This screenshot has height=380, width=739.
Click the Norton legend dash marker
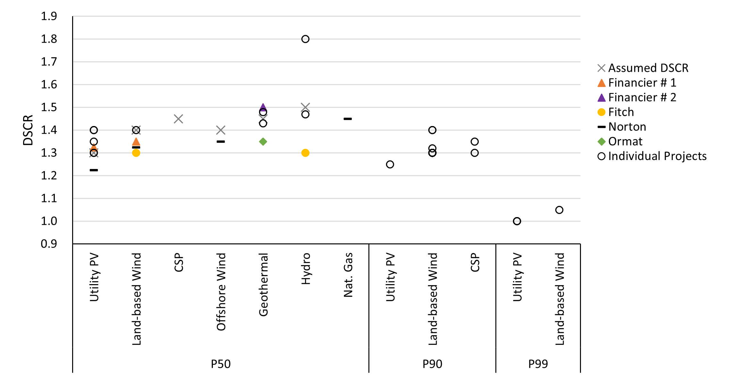pyautogui.click(x=601, y=127)
